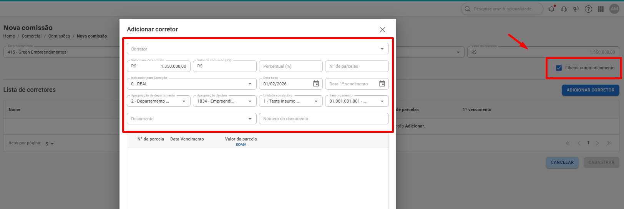Open Itens por página selector
This screenshot has width=624, height=209.
pos(50,144)
